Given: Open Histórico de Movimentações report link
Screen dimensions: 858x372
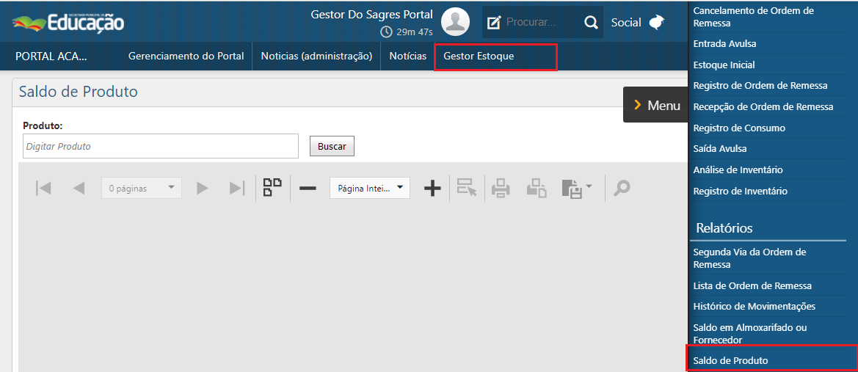Looking at the screenshot, I should point(754,307).
